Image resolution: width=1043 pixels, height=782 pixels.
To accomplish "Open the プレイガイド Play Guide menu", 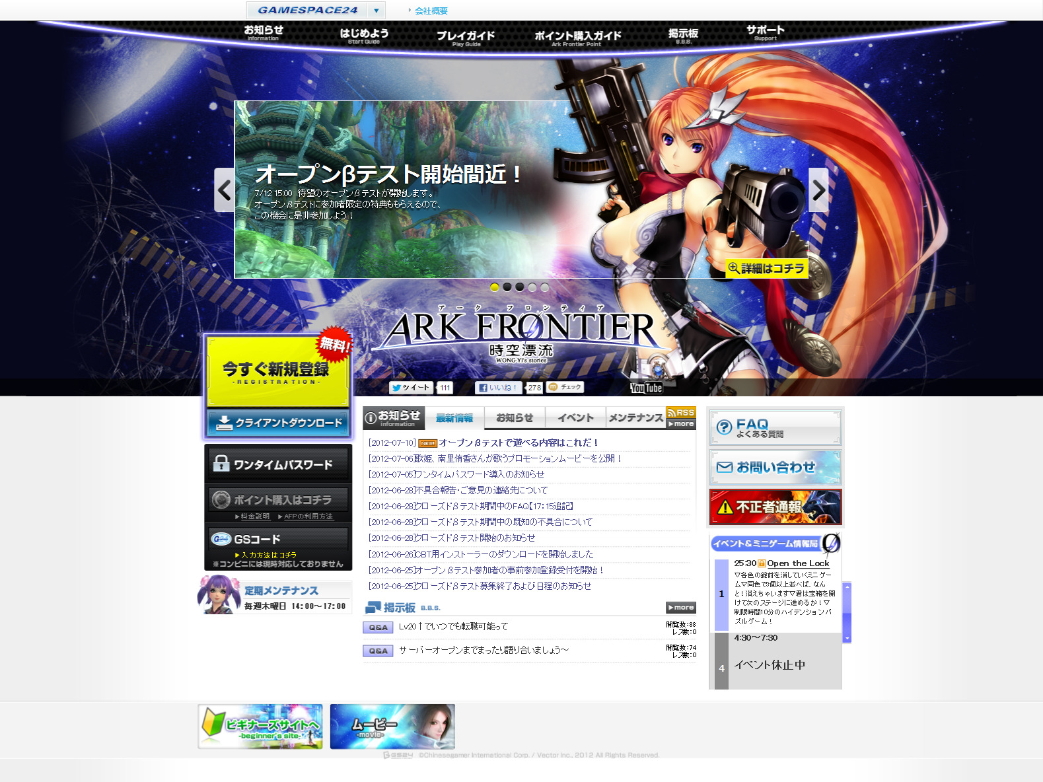I will click(466, 38).
